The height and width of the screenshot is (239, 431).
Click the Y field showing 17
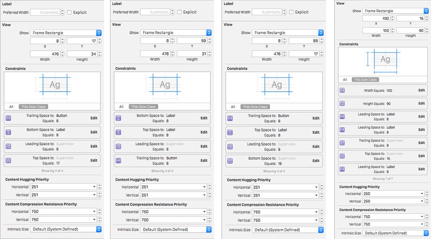[x=82, y=41]
